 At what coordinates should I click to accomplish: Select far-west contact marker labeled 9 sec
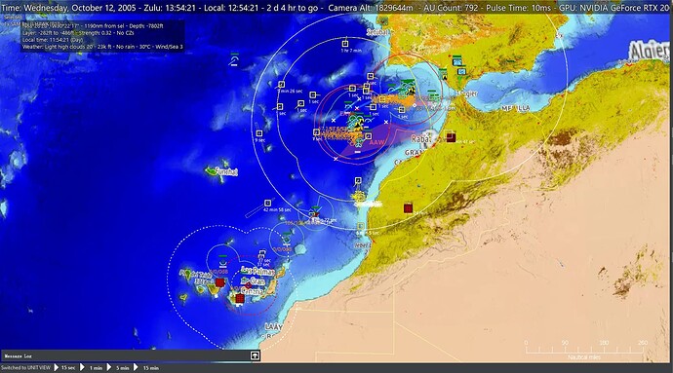pyautogui.click(x=259, y=133)
